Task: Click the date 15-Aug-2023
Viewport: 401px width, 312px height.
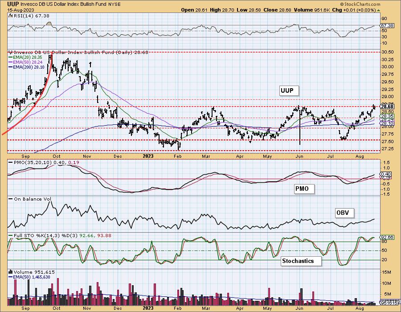Action: pos(20,10)
